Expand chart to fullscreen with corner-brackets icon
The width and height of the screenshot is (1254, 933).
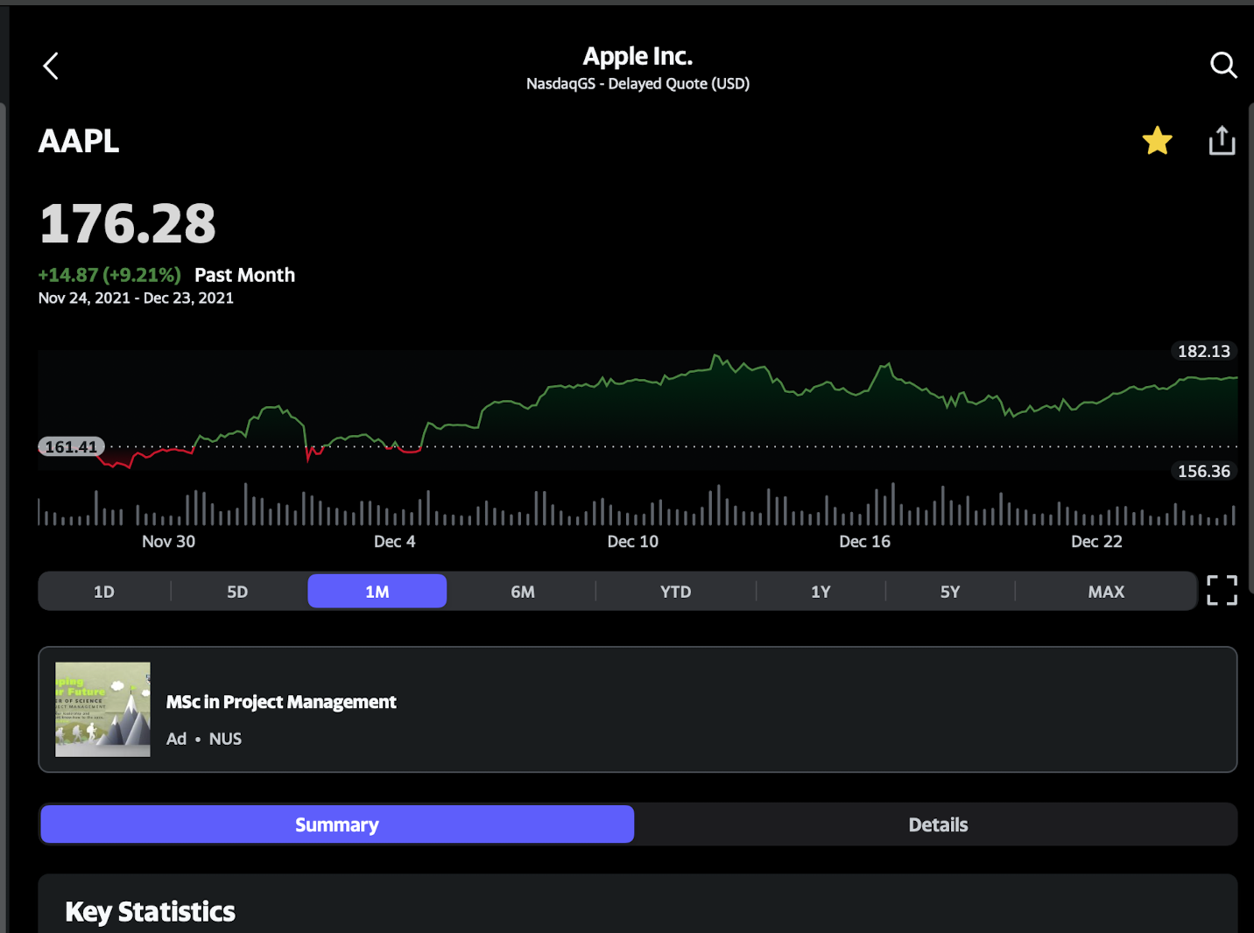[x=1222, y=591]
